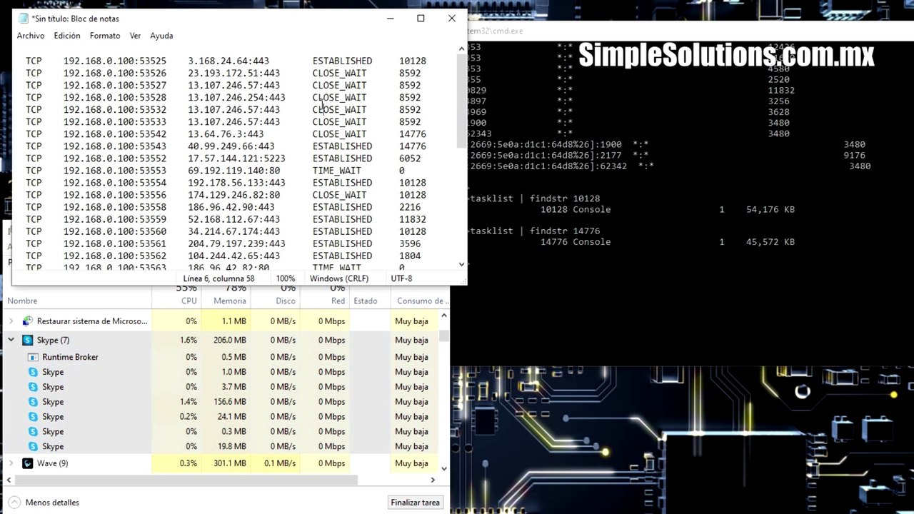This screenshot has width=914, height=514.
Task: Click the Task Manager horizontal scrollbar right arrow
Action: pos(433,480)
